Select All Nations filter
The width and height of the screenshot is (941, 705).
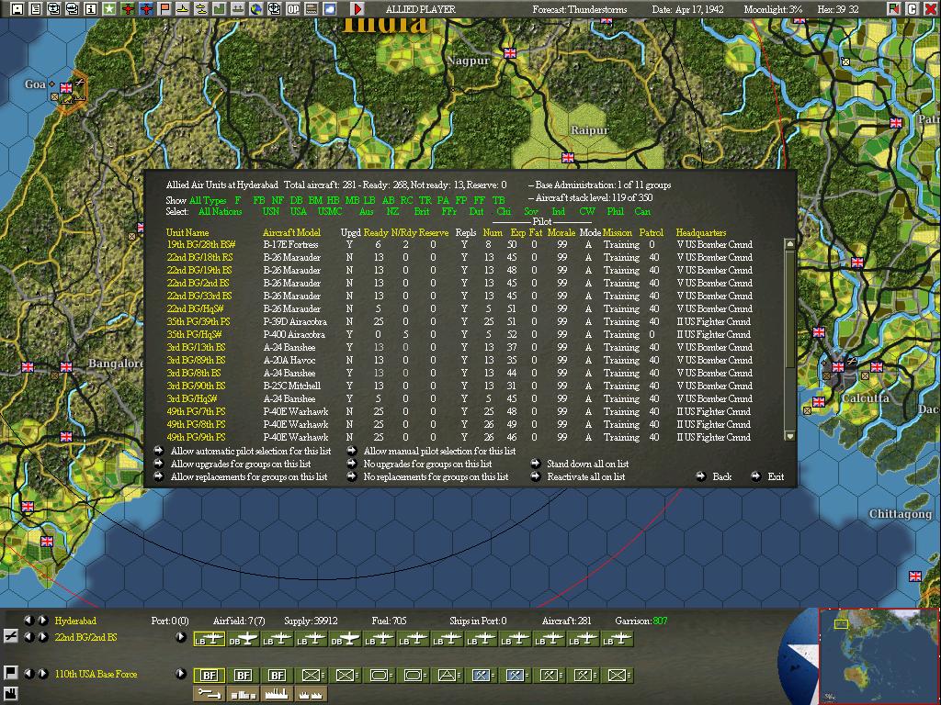pyautogui.click(x=220, y=212)
